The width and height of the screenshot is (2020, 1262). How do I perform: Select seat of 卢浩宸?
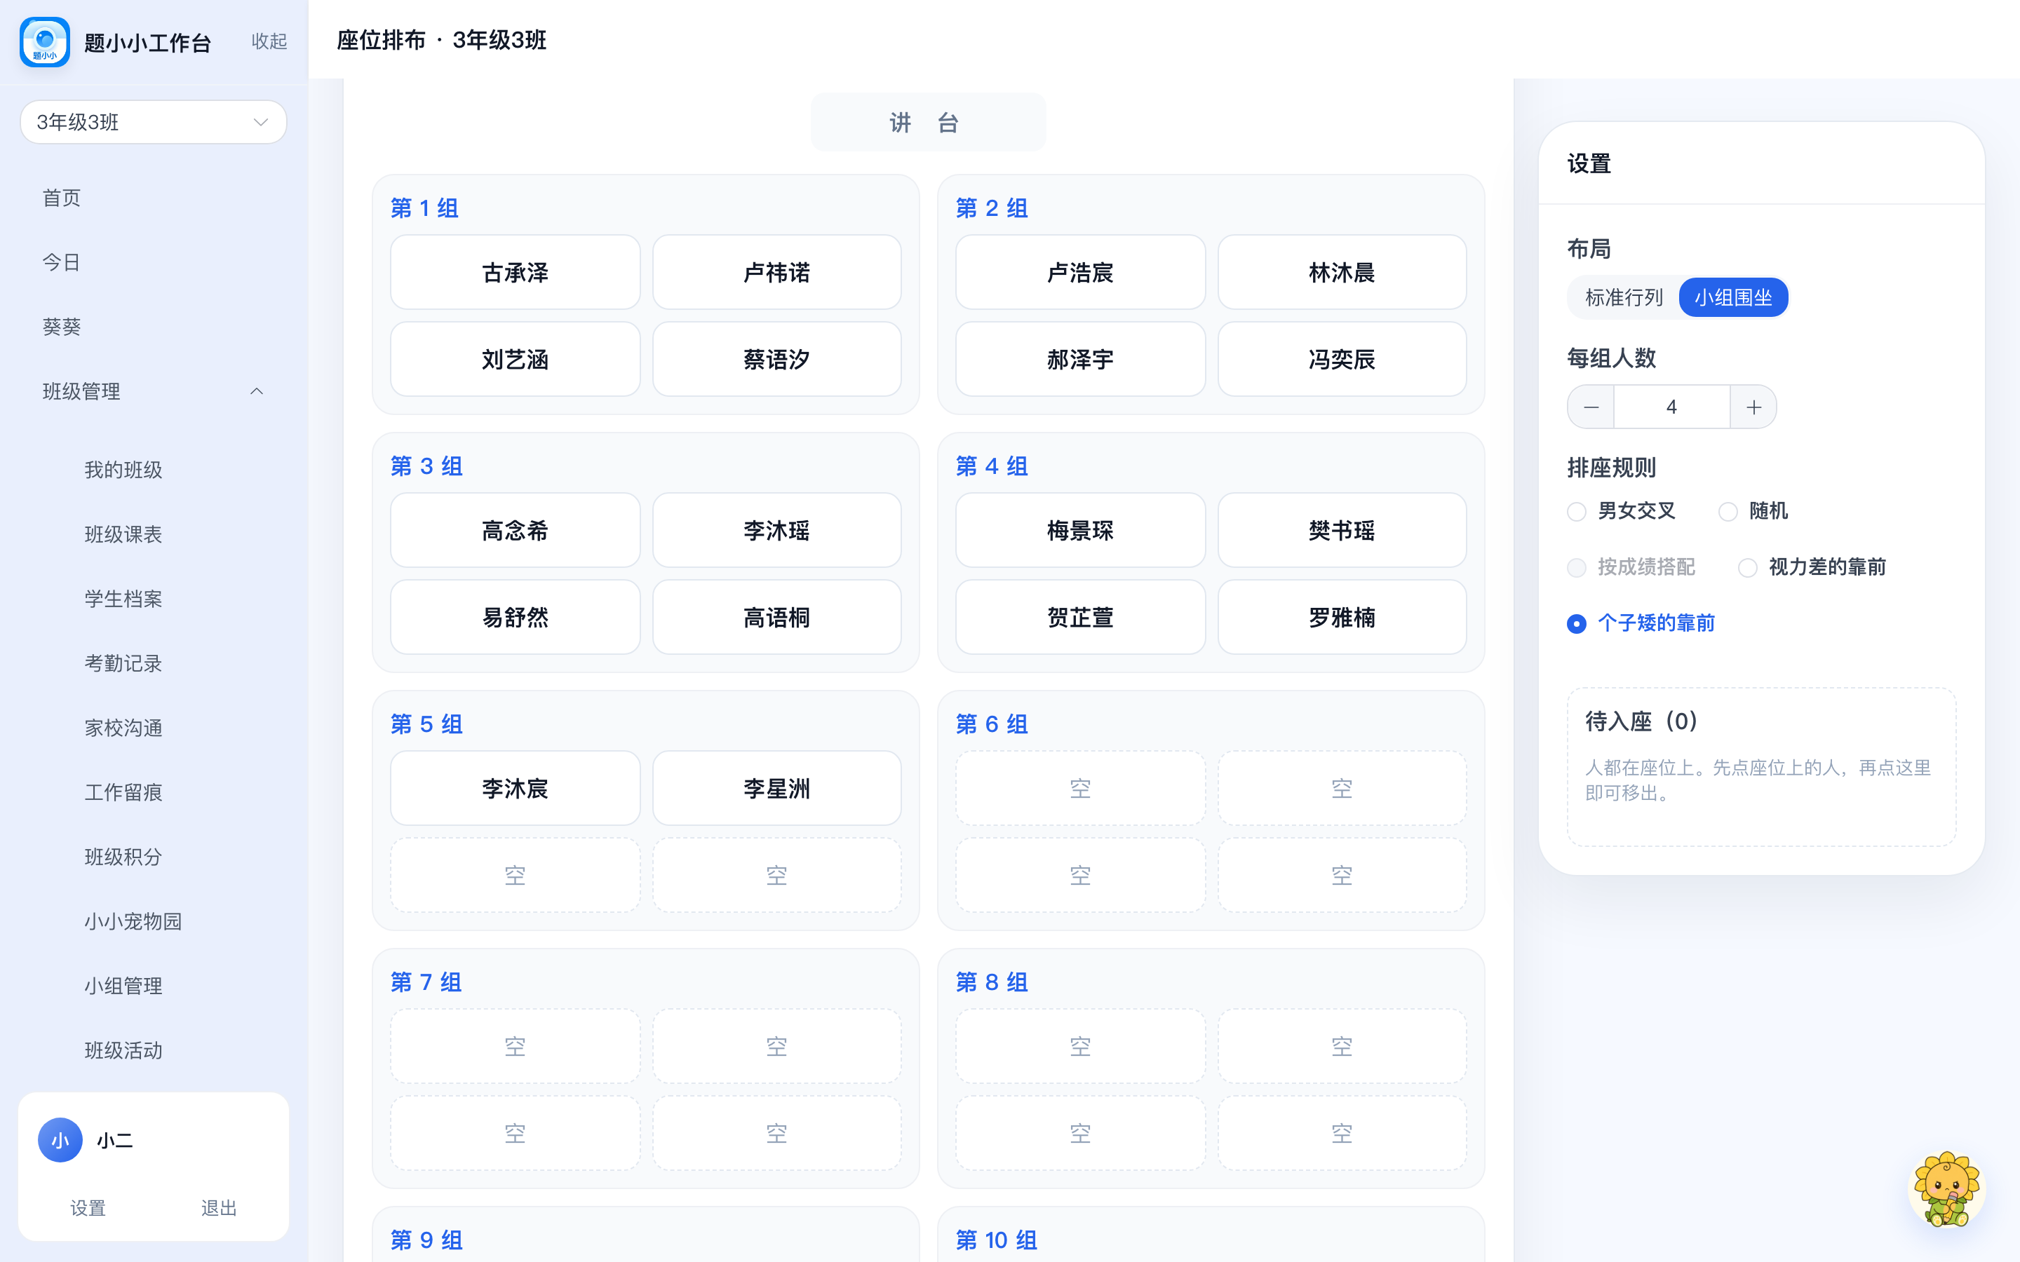1080,273
